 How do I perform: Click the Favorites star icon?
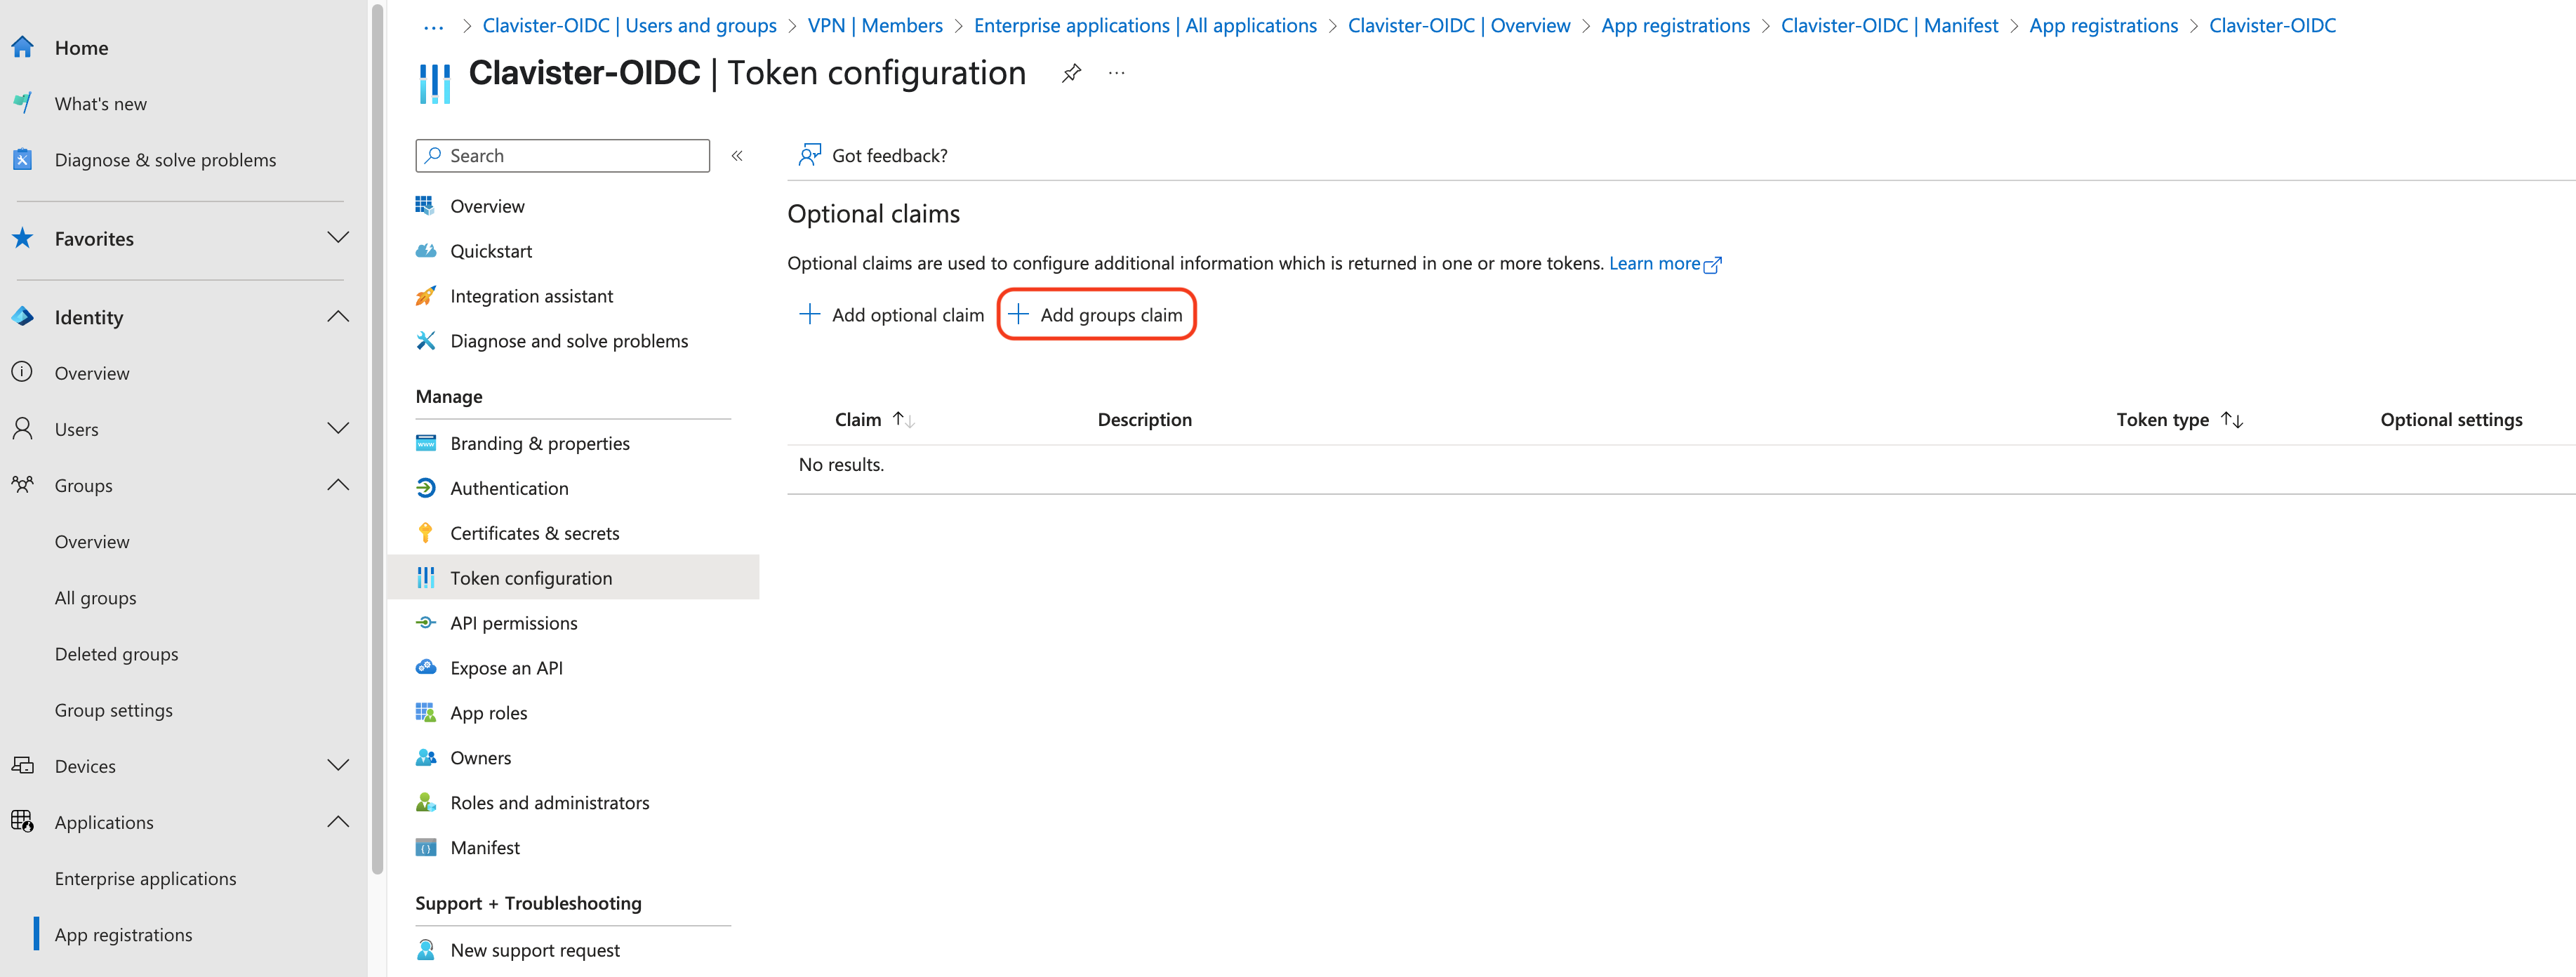click(x=23, y=238)
